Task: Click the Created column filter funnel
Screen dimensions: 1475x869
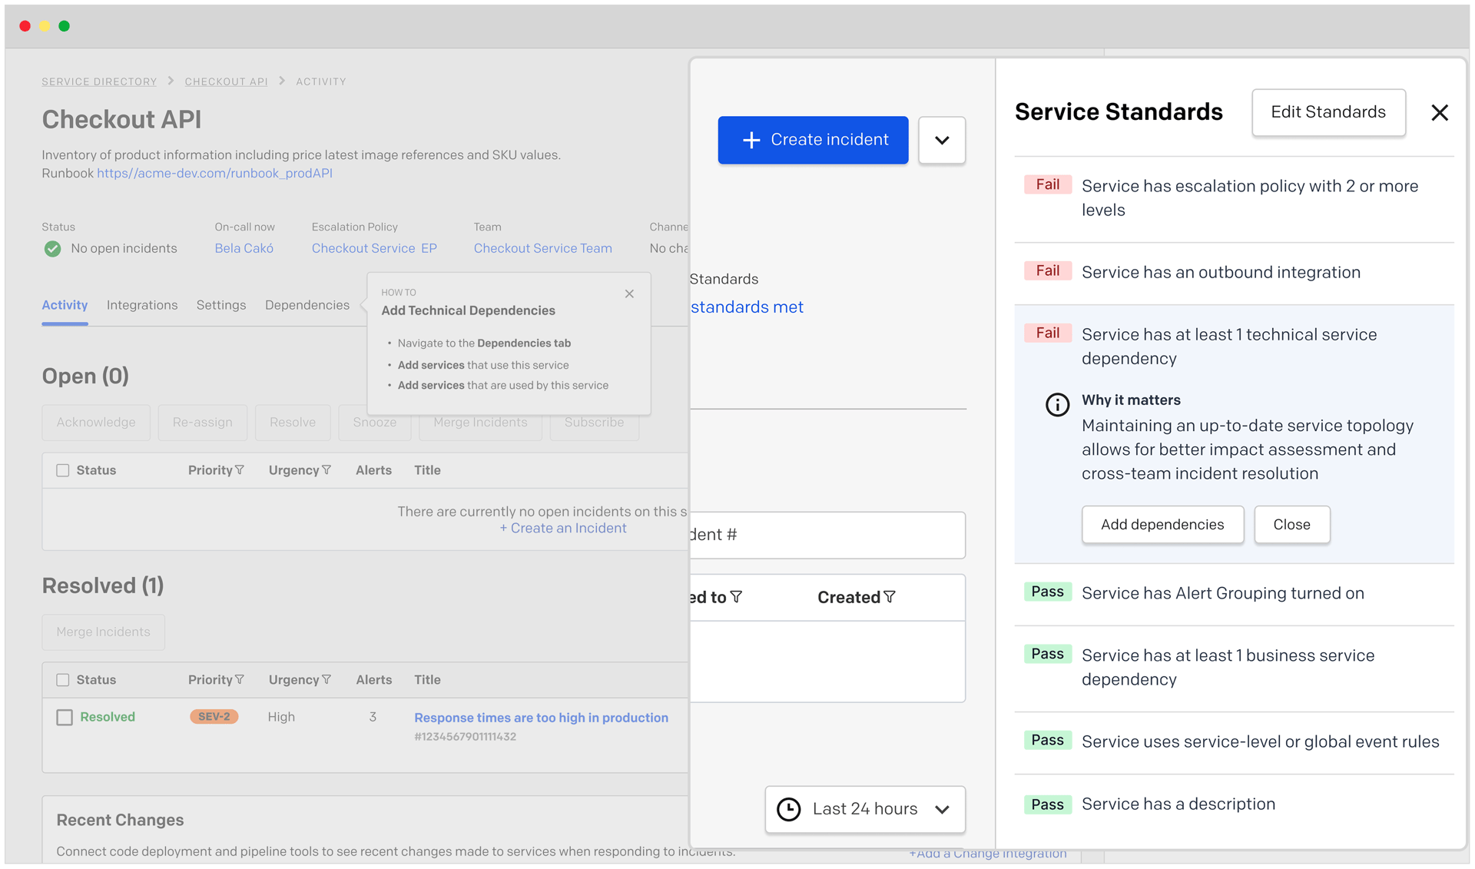Action: pyautogui.click(x=890, y=597)
